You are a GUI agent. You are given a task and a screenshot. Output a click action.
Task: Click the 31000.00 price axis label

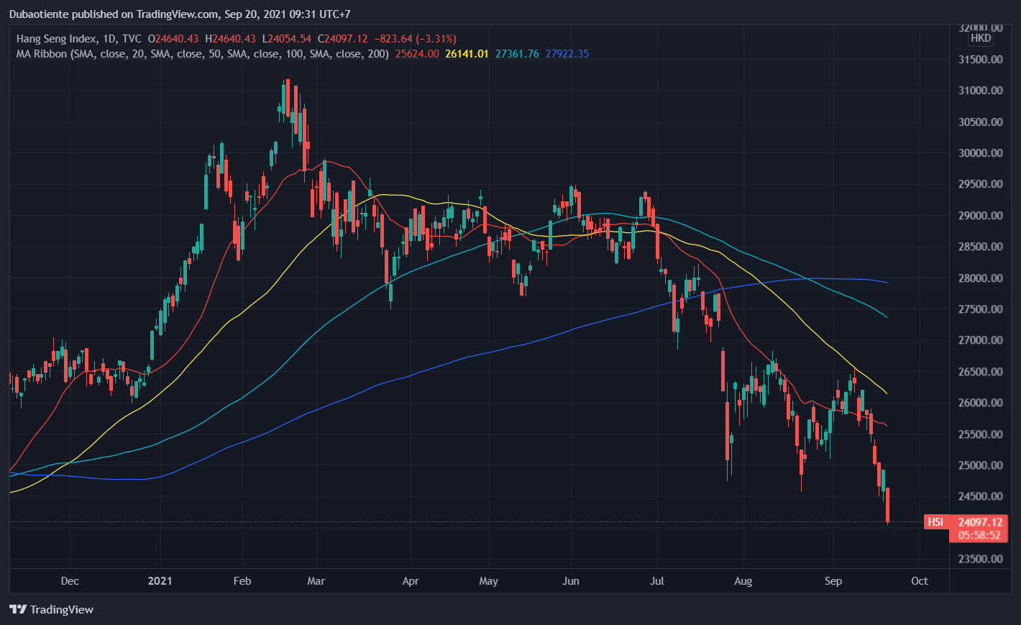click(x=980, y=91)
